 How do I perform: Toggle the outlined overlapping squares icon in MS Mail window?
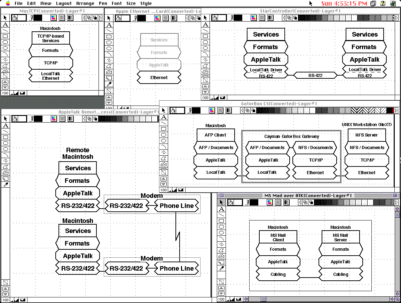[305, 202]
